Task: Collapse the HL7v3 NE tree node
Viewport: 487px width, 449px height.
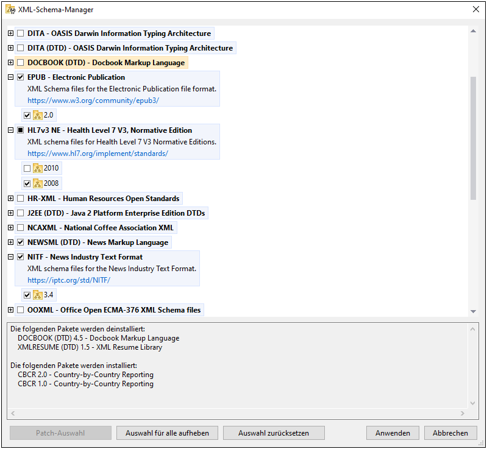Action: click(11, 130)
